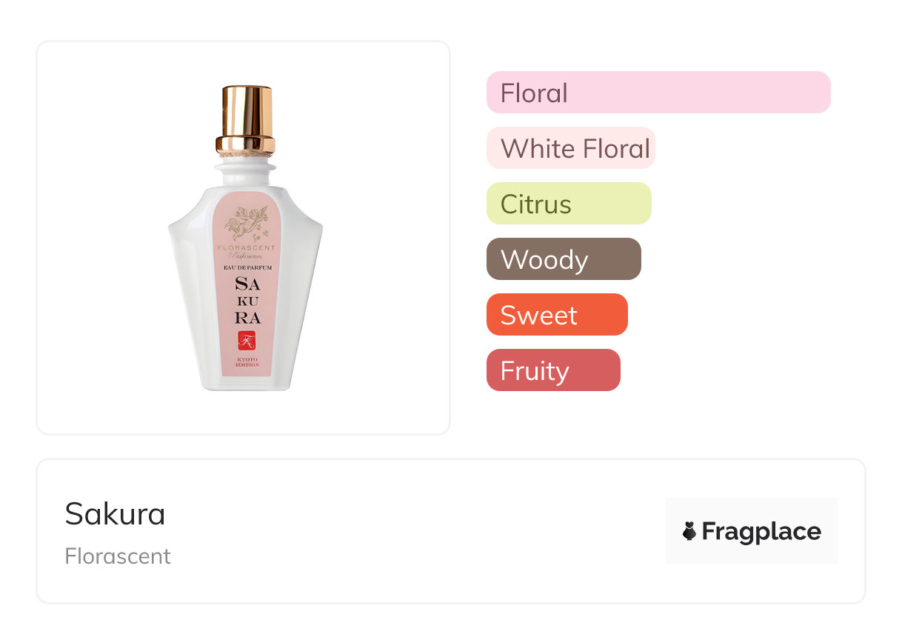Click the red emblem on bottle label

246,341
